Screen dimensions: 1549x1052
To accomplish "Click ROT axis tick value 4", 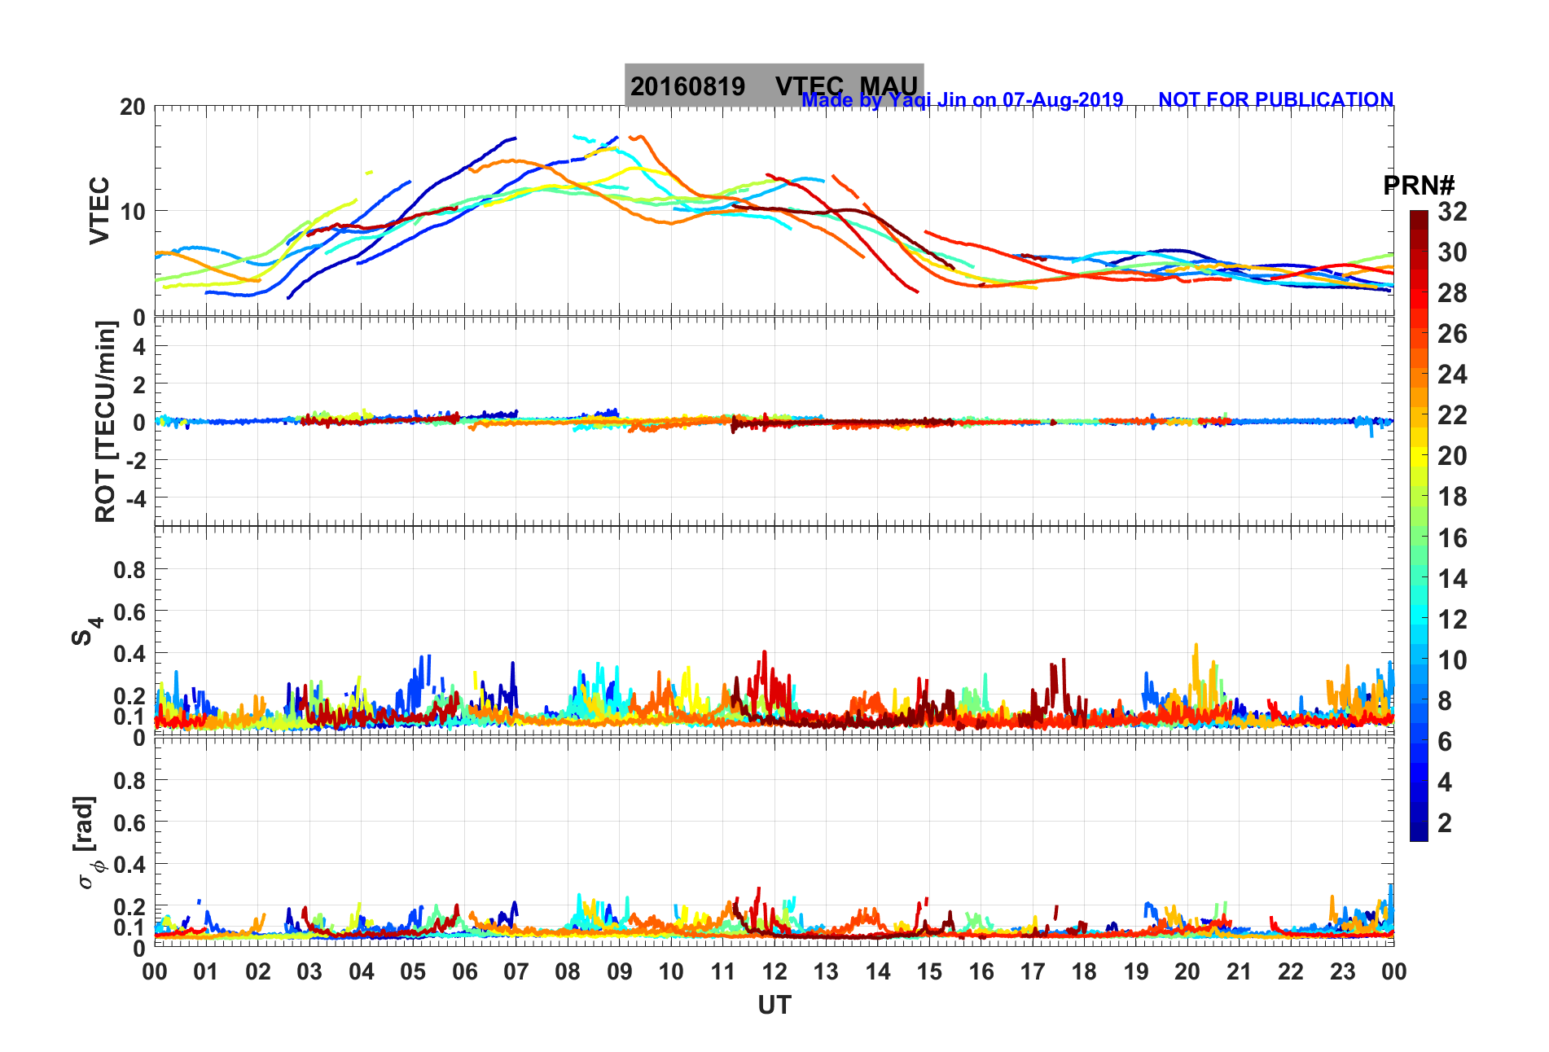I will tap(139, 347).
